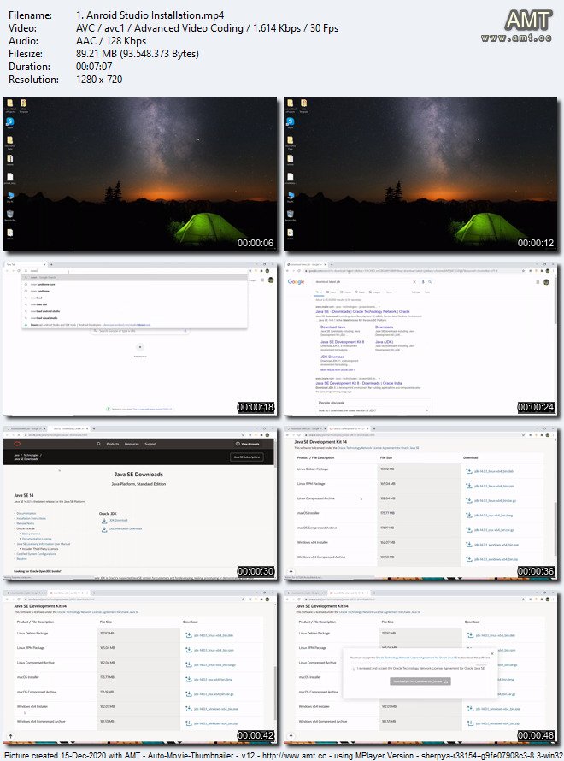Click View Accounts in the 00:00:30 frame
Viewport: 564px width, 761px height.
[x=247, y=444]
